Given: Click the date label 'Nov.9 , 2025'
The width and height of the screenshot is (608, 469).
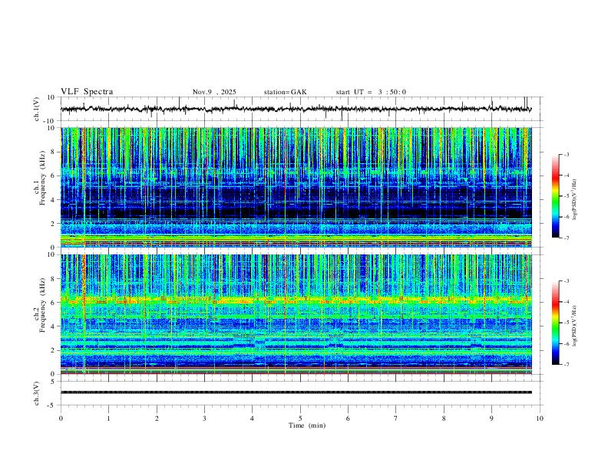Looking at the screenshot, I should click(x=214, y=92).
